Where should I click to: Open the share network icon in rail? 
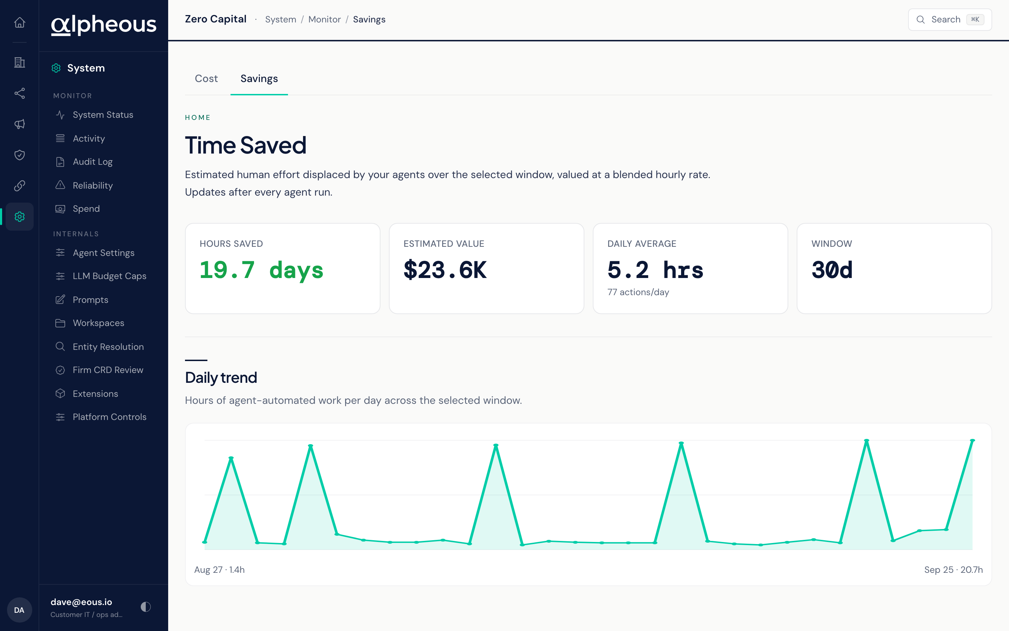point(20,93)
